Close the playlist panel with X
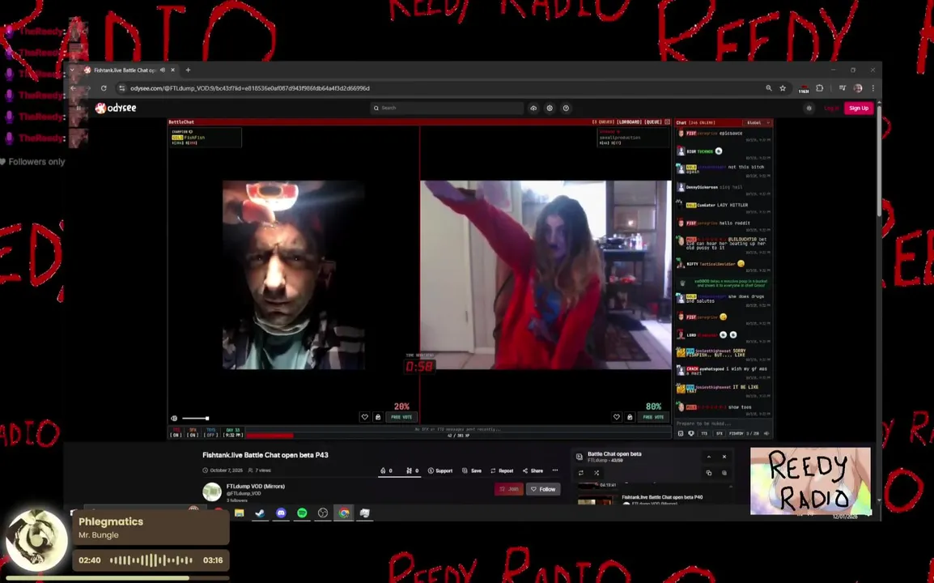 (724, 457)
